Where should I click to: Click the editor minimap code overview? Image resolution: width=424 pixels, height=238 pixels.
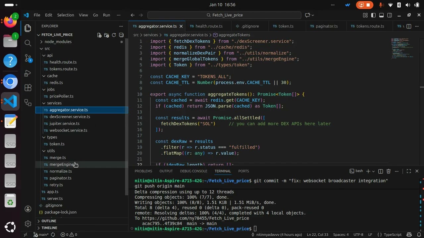pyautogui.click(x=403, y=48)
